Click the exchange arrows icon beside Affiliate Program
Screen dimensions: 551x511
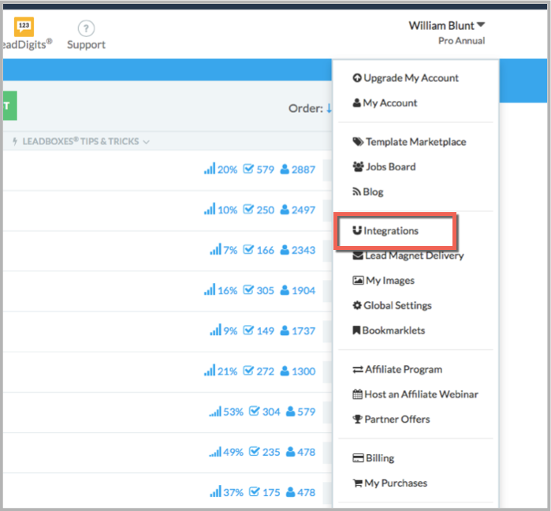[x=358, y=370]
